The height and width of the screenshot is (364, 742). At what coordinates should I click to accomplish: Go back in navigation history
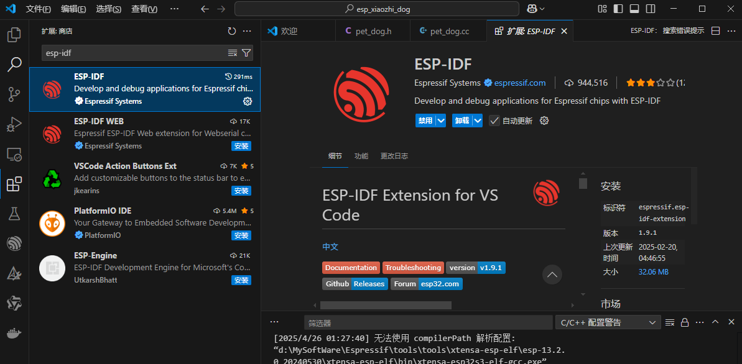pos(205,9)
